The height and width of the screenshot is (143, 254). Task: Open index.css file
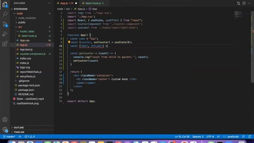(x=25, y=58)
